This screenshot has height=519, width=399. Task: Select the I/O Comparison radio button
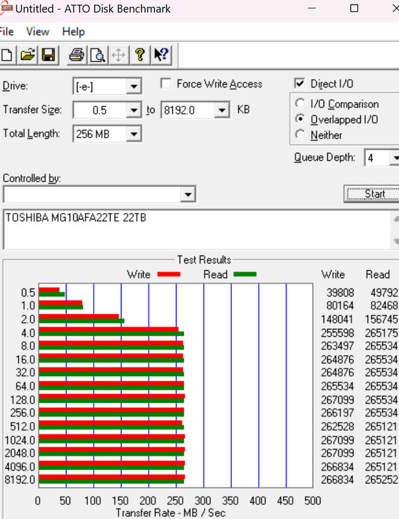coord(300,104)
